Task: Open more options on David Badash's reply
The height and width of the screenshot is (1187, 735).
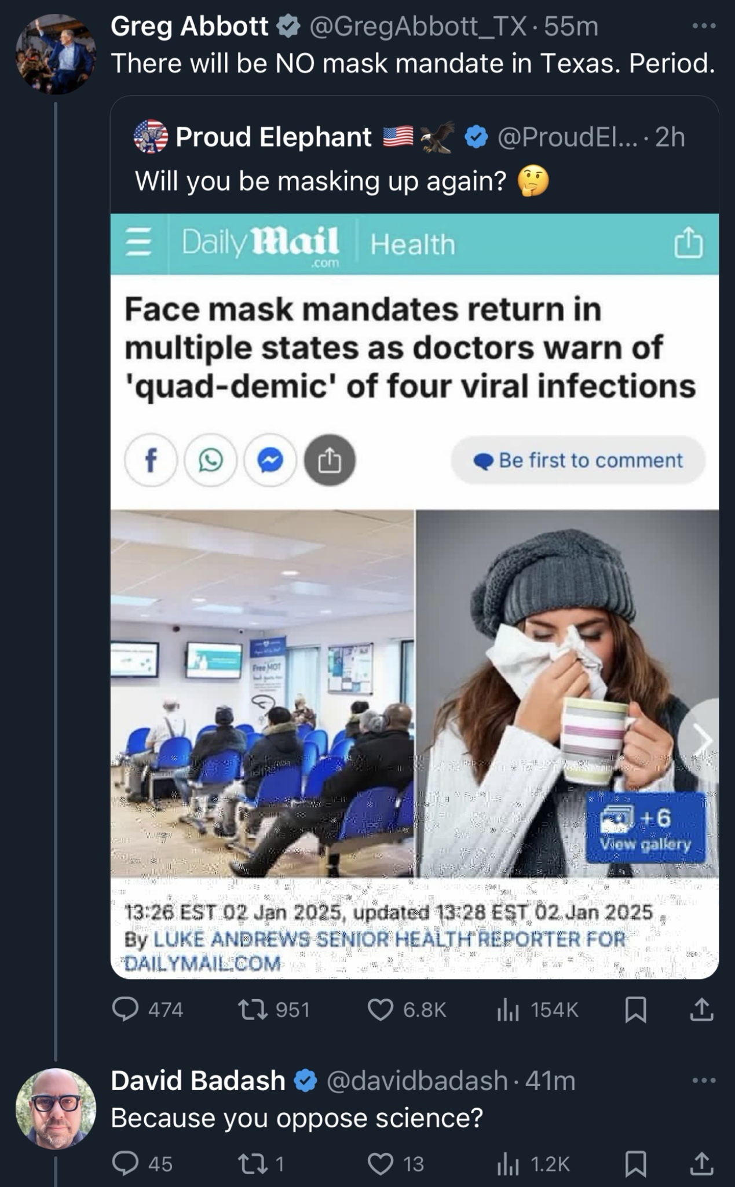Action: pos(704,1080)
